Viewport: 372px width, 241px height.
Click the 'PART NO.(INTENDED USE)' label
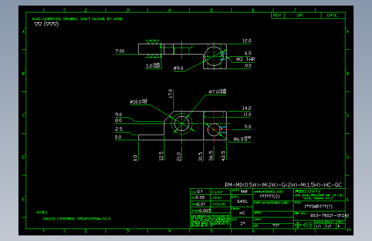click(271, 203)
